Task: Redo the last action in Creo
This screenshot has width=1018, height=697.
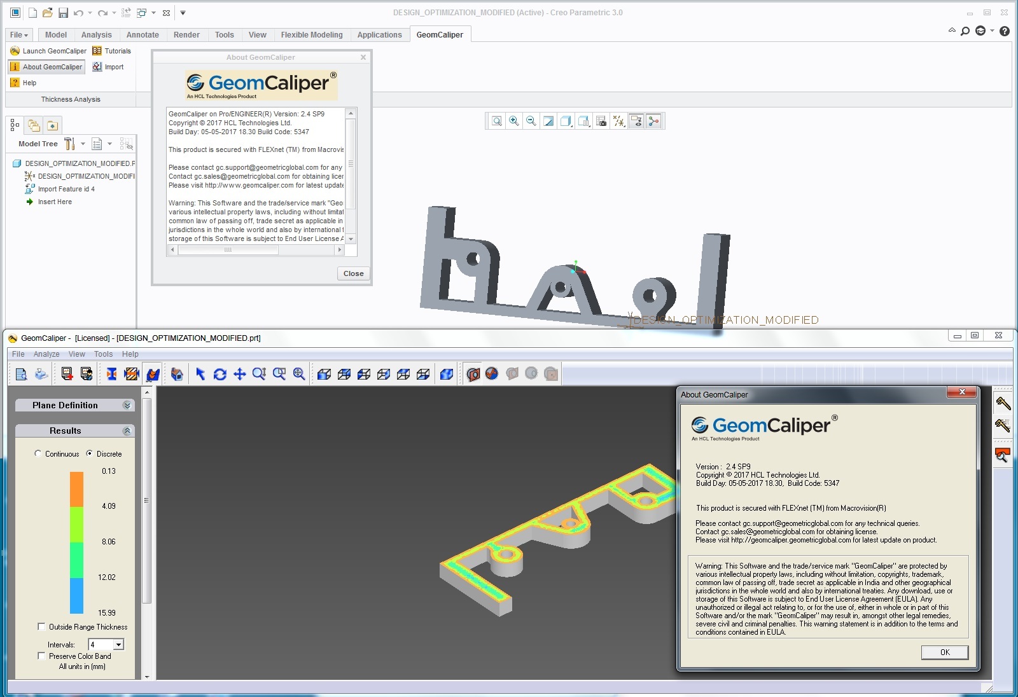Action: (102, 13)
